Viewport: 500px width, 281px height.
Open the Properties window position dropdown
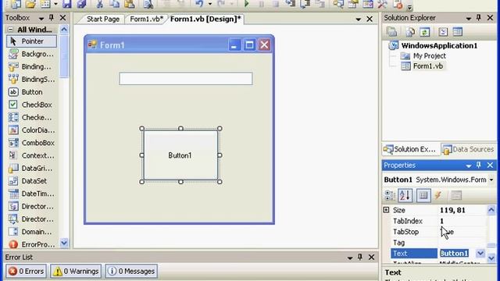pyautogui.click(x=469, y=165)
